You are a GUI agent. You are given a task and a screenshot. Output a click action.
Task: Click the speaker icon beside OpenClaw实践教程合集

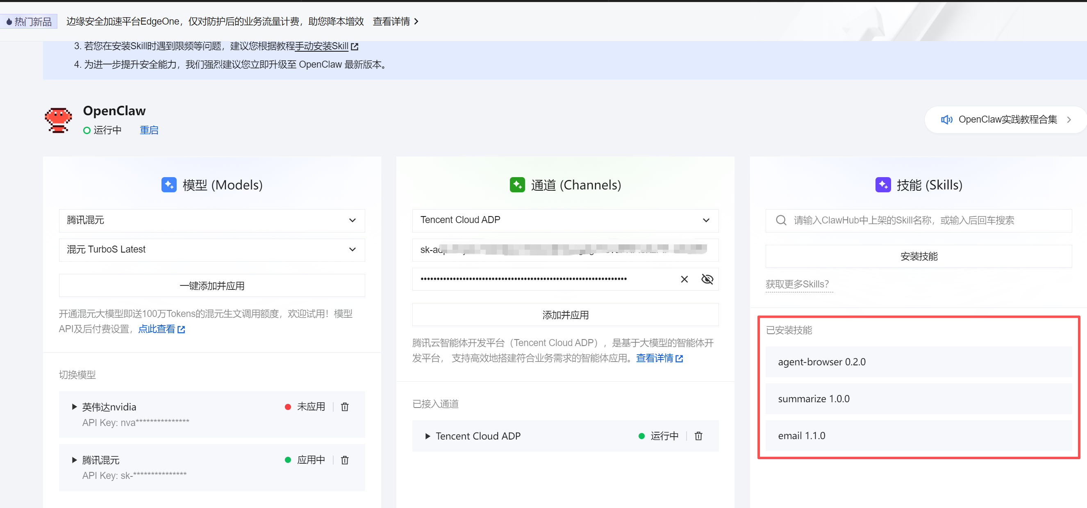946,120
